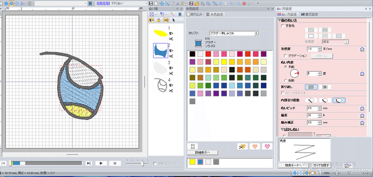Enable the 自動スクロール checkbox
The image size is (373, 177).
click(155, 163)
